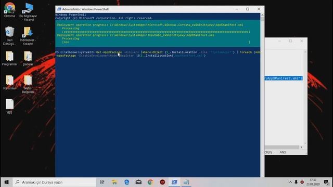Close the background Notepad window
The image size is (333, 187).
click(302, 41)
